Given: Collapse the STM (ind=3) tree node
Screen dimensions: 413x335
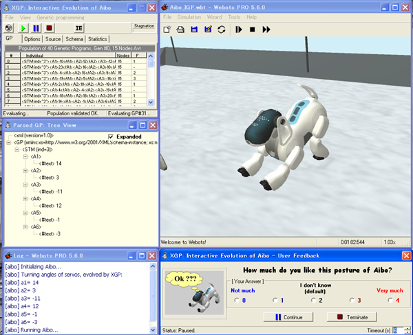Looking at the screenshot, I should (x=17, y=150).
